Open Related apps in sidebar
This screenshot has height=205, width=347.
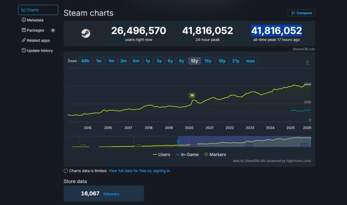click(x=36, y=40)
